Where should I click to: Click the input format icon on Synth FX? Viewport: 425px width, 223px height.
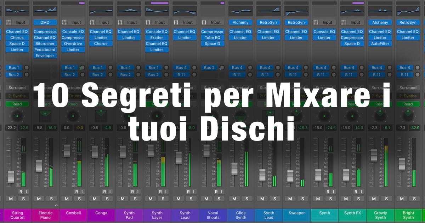pos(344,22)
